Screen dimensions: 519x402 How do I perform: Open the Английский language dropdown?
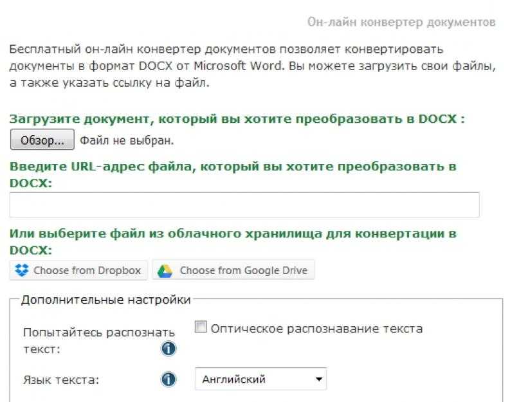(x=260, y=379)
